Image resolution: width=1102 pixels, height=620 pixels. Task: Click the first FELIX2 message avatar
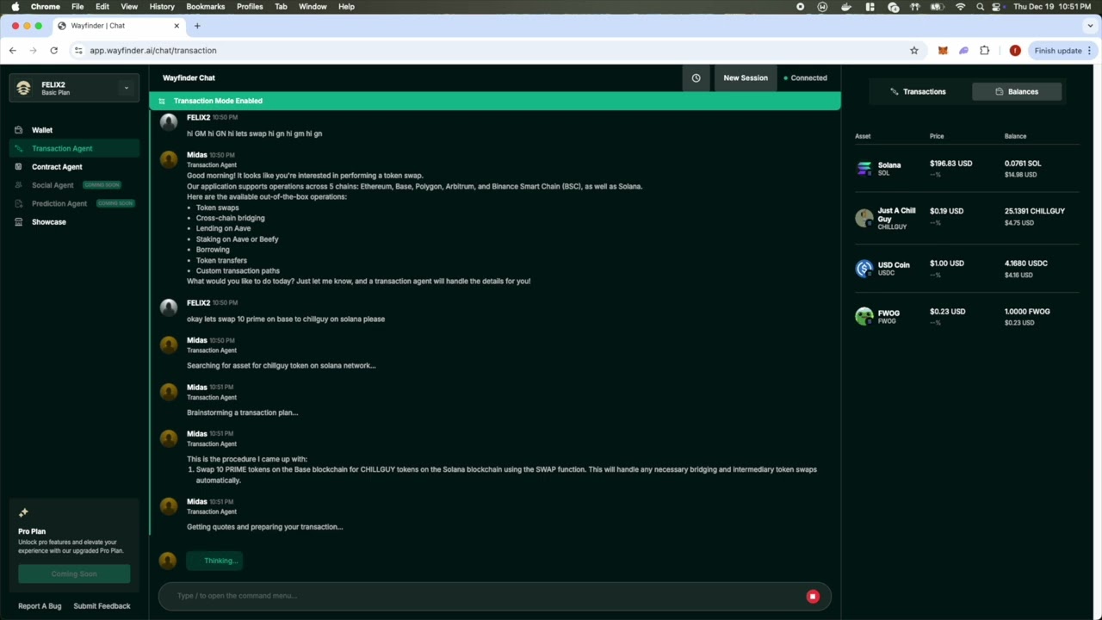[x=169, y=122]
